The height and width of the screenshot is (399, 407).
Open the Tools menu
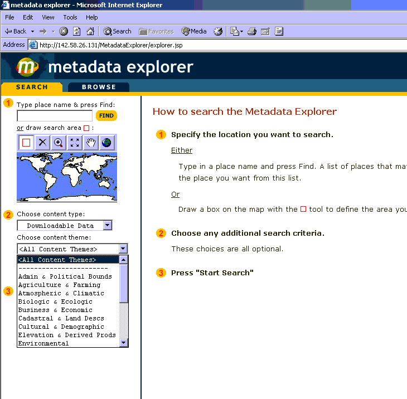[x=70, y=17]
